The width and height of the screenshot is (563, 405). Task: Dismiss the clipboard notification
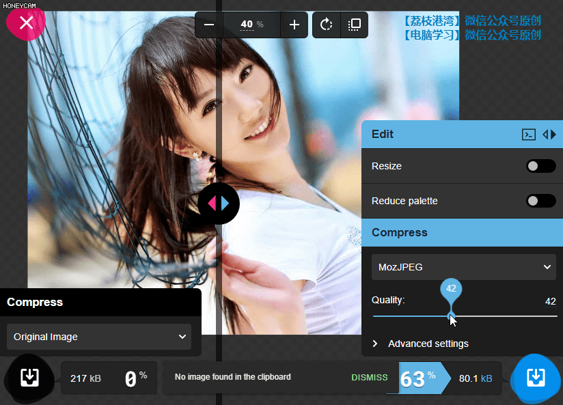coord(369,377)
